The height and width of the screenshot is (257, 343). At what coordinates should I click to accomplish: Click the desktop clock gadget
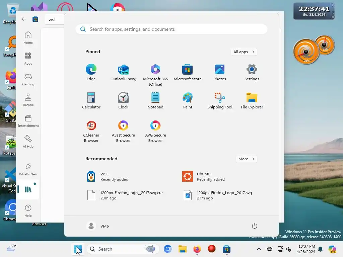pos(314,11)
